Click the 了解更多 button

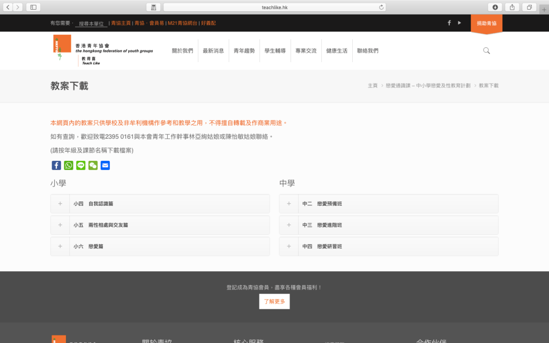click(274, 302)
